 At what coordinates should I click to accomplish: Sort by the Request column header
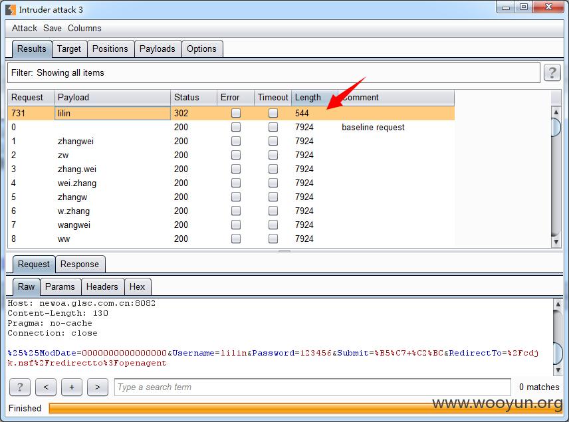31,98
